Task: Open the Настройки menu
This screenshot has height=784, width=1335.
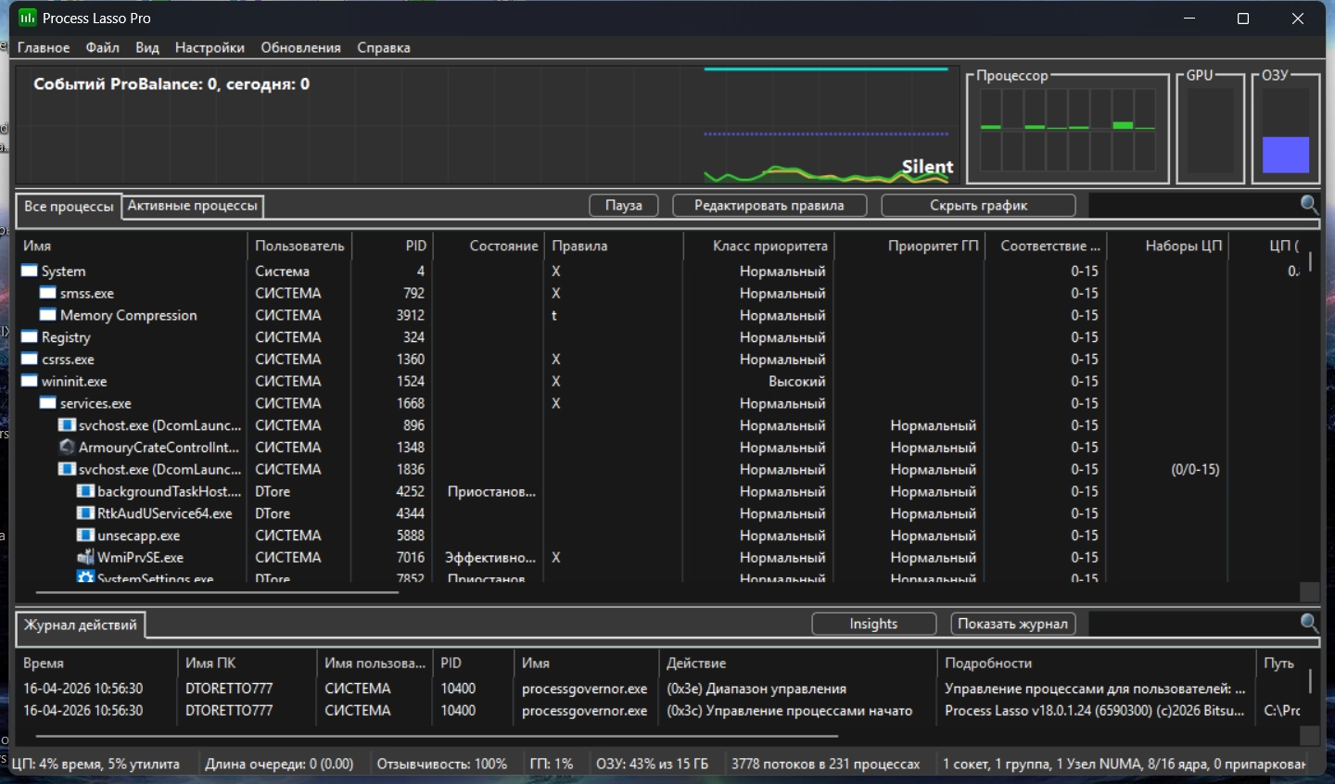Action: coord(210,48)
